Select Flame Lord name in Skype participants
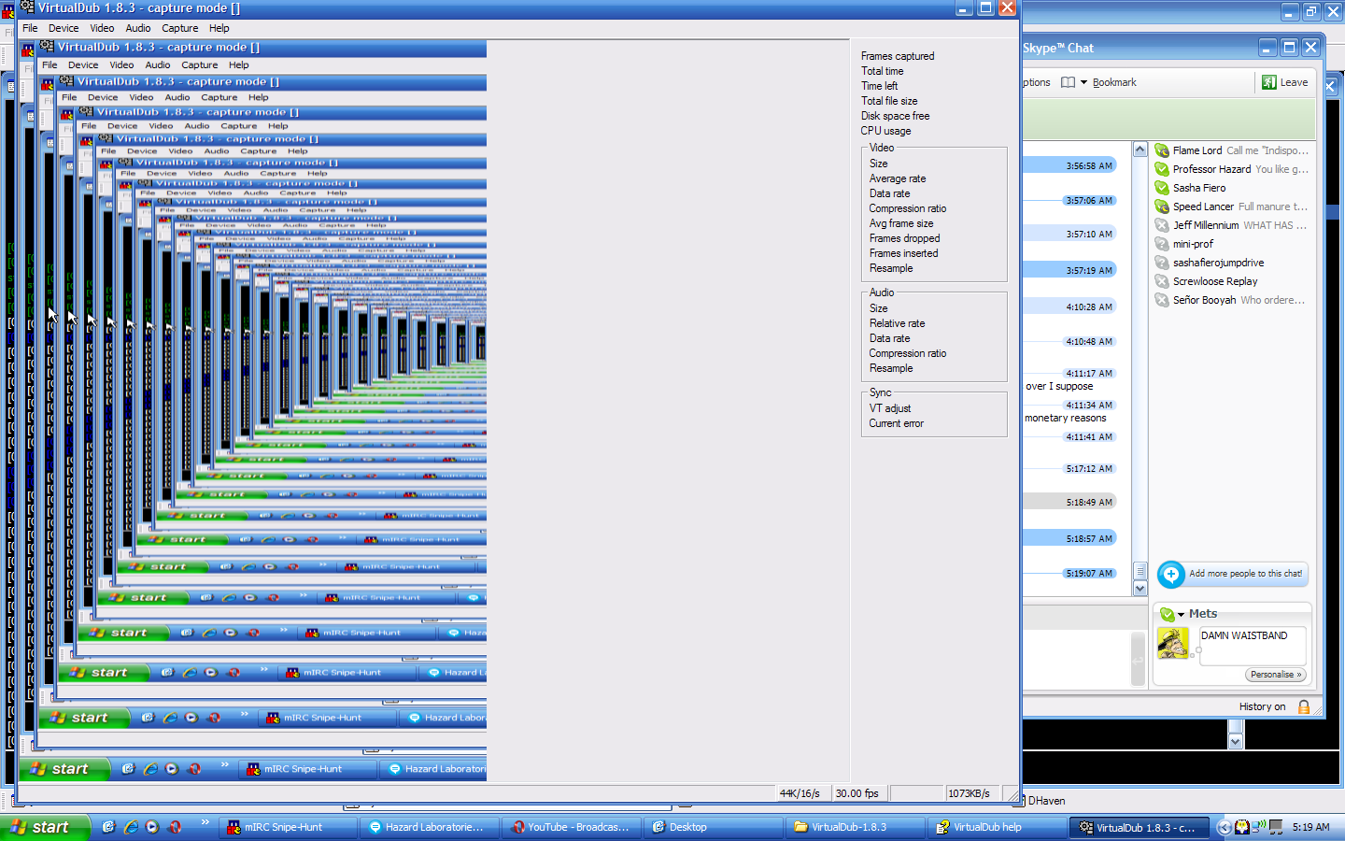The width and height of the screenshot is (1345, 841). (x=1197, y=150)
